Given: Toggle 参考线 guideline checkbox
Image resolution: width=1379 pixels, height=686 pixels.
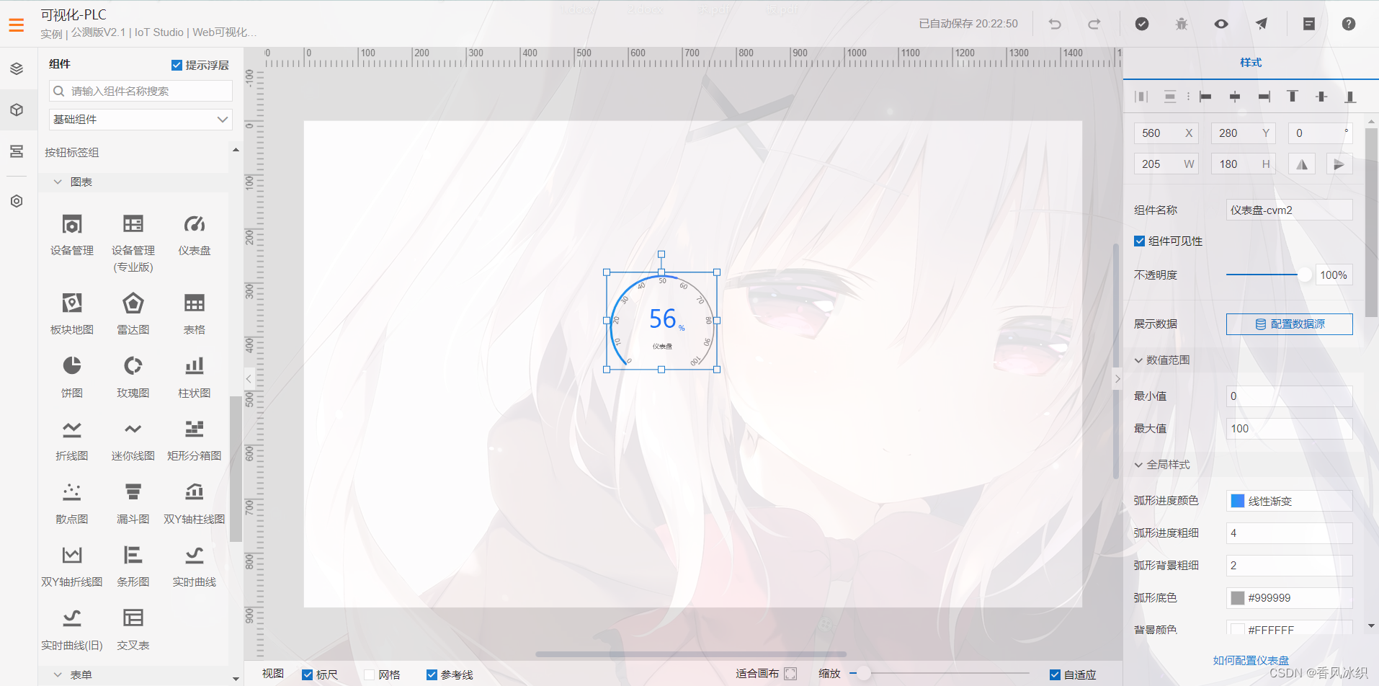Looking at the screenshot, I should 432,674.
